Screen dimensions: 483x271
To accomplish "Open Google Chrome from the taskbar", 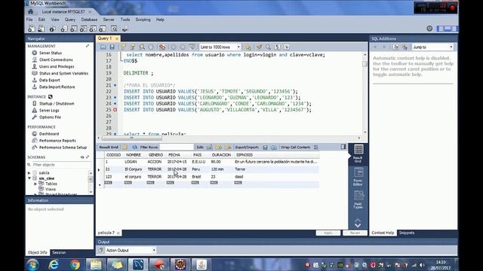I will coord(75,264).
